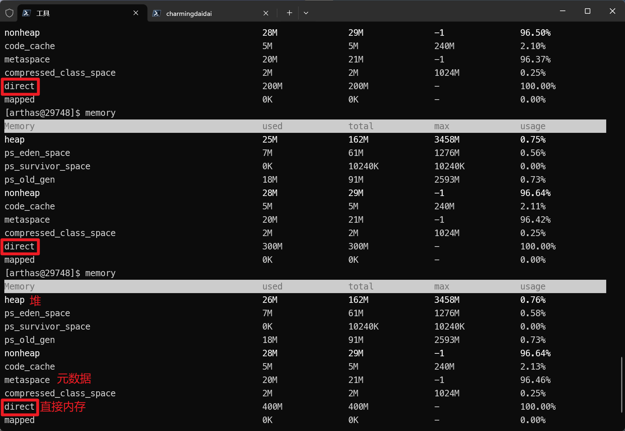Image resolution: width=625 pixels, height=431 pixels.
Task: Close the terminal window
Action: coord(612,11)
